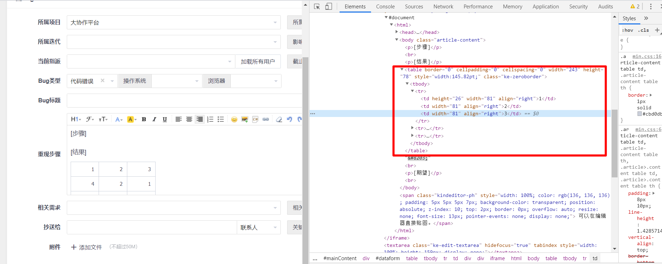Click the insert image icon
The height and width of the screenshot is (264, 662).
pos(245,119)
